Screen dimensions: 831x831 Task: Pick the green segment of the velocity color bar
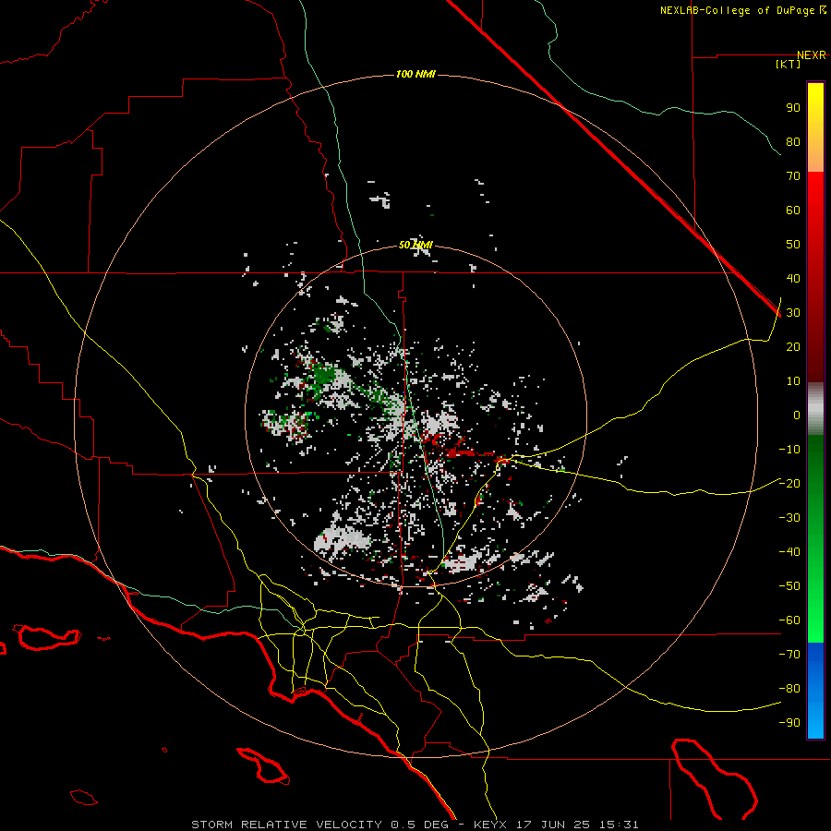pyautogui.click(x=815, y=538)
